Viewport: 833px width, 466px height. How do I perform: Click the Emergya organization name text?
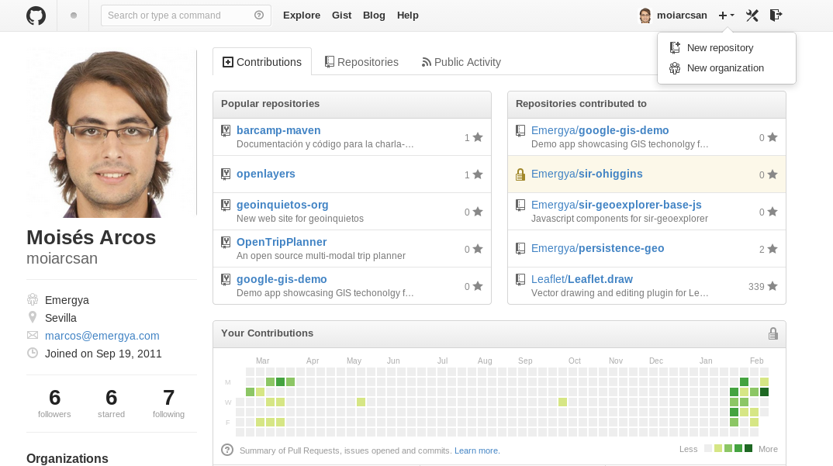tap(67, 300)
